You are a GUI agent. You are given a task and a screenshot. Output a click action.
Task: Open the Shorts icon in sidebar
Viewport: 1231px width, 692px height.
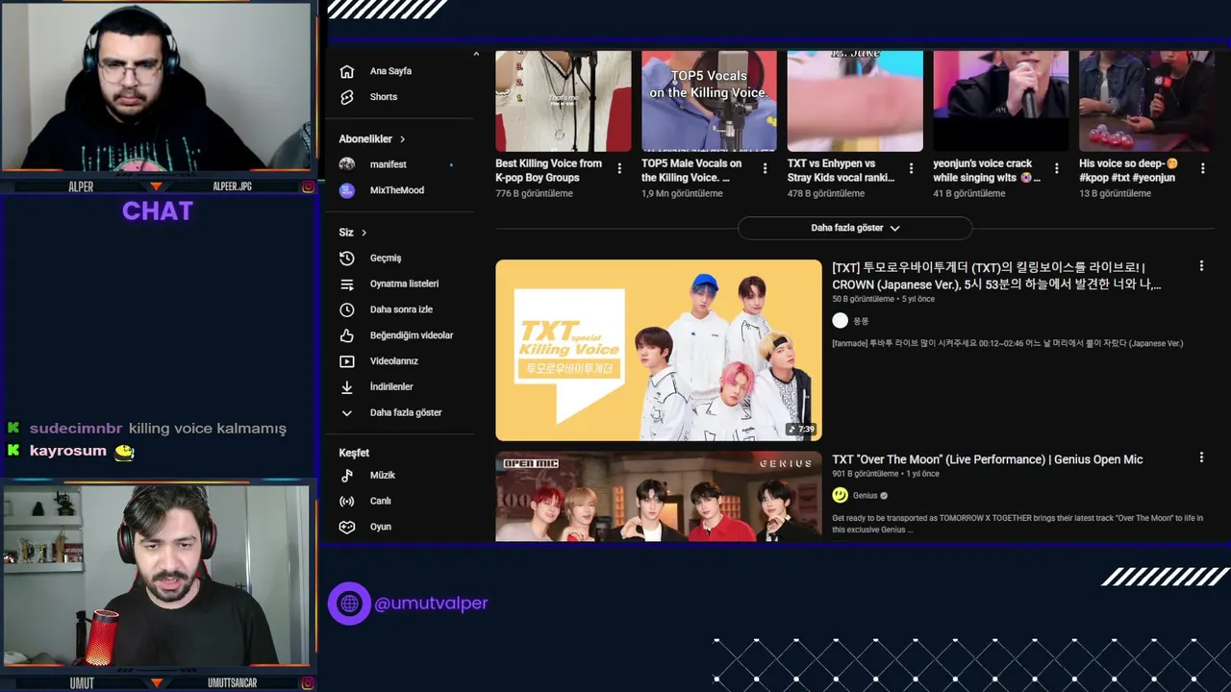tap(347, 97)
